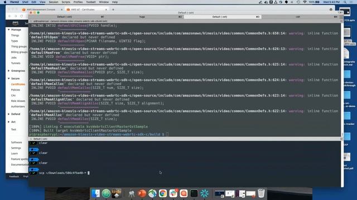Click the Time Machine menu bar icon
The image size is (357, 200).
point(298,2)
